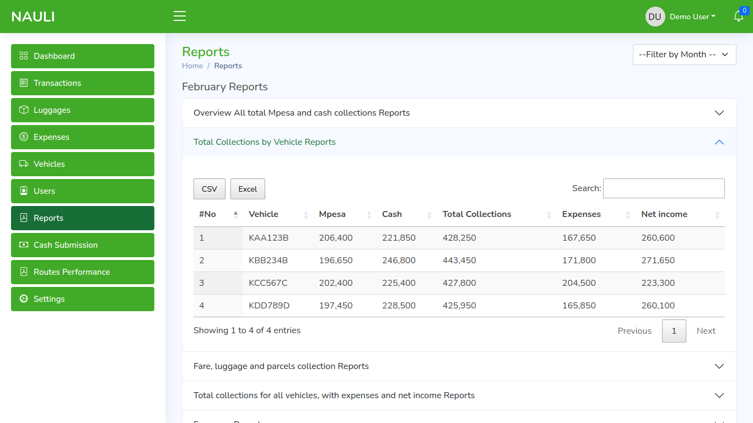This screenshot has height=423, width=753.
Task: Open the Filter by Month dropdown
Action: [684, 55]
